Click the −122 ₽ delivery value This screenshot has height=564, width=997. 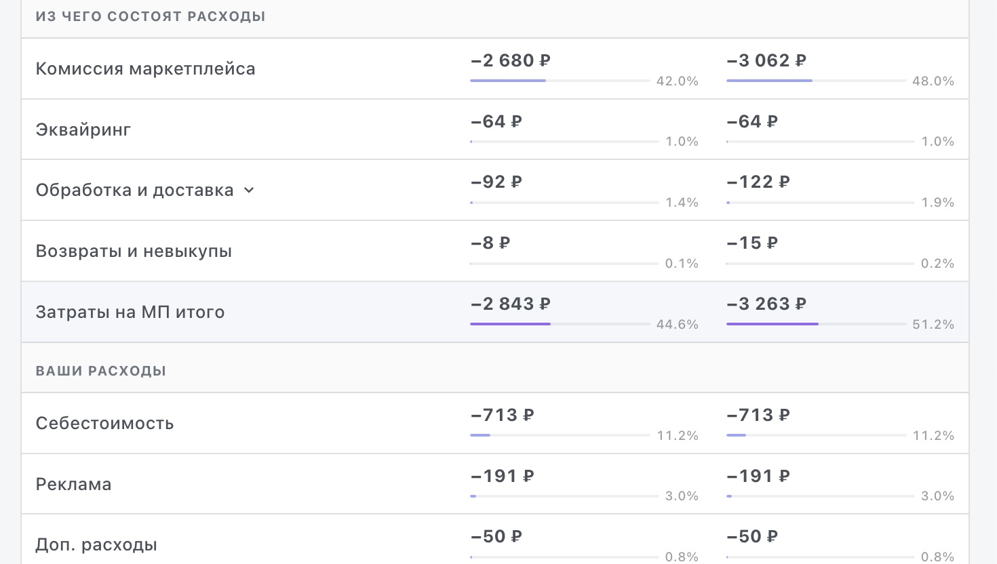pyautogui.click(x=758, y=182)
